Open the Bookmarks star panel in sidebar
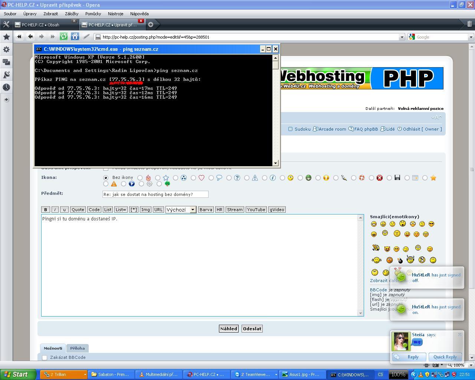Viewport: 475px width, 380px height. coord(6,37)
